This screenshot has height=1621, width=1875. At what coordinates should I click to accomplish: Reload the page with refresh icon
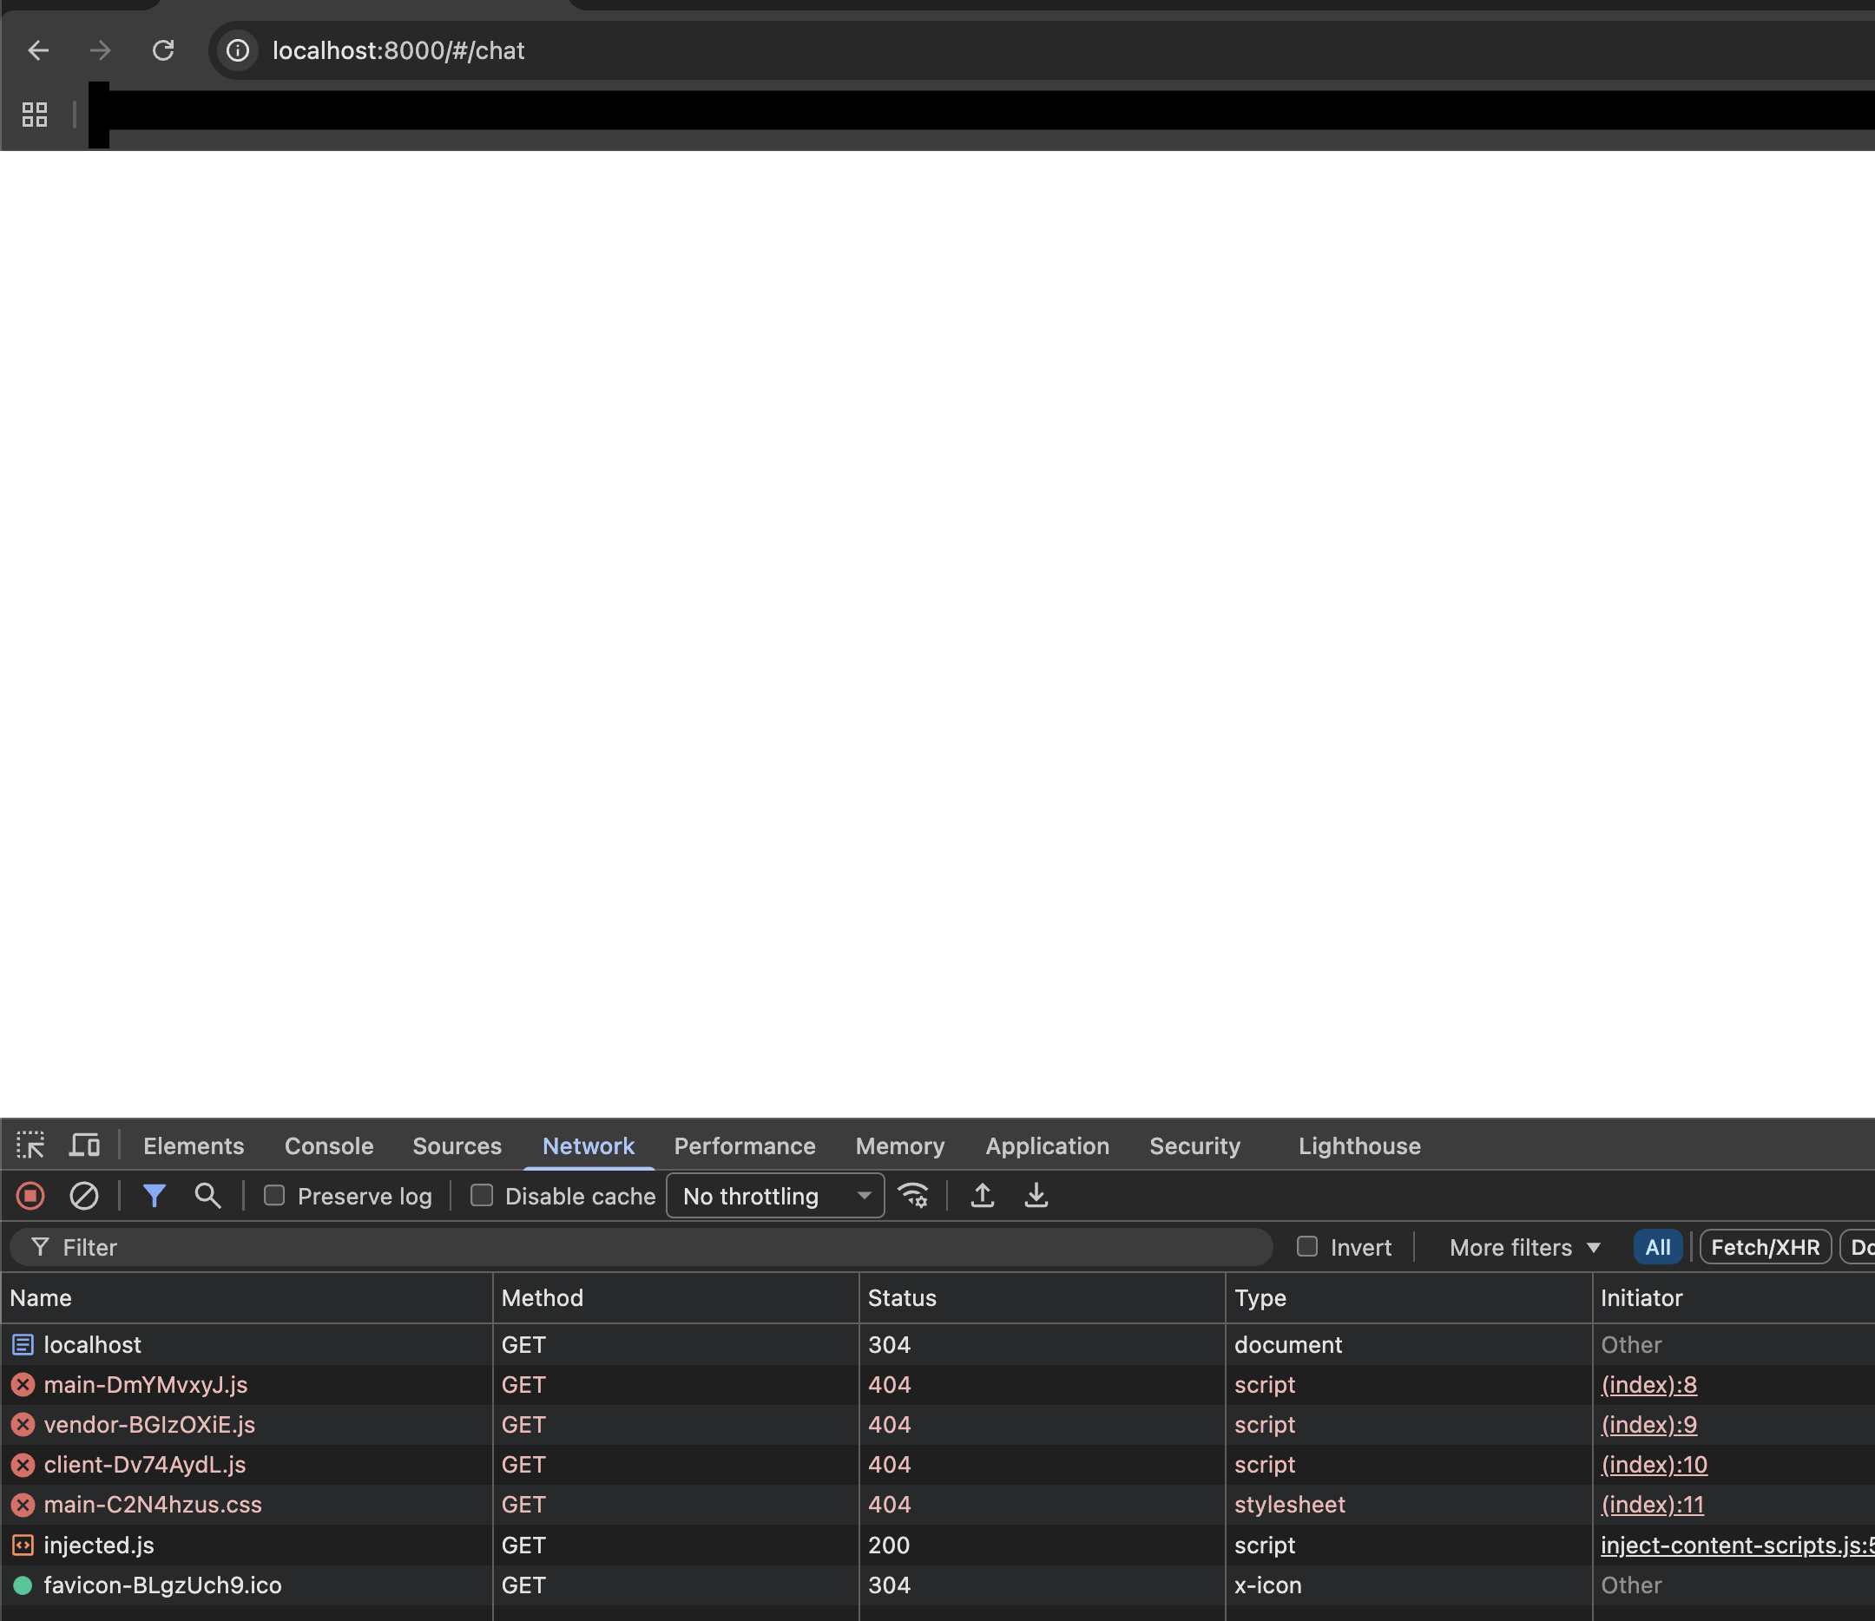163,50
